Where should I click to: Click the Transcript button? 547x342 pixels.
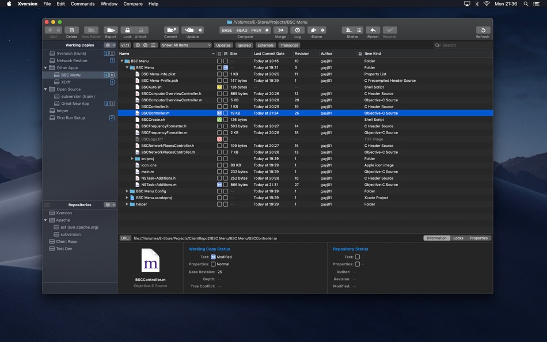[289, 45]
